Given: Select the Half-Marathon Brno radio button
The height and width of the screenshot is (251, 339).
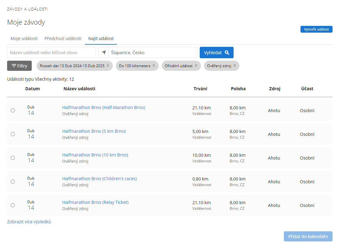Looking at the screenshot, I should [x=13, y=110].
